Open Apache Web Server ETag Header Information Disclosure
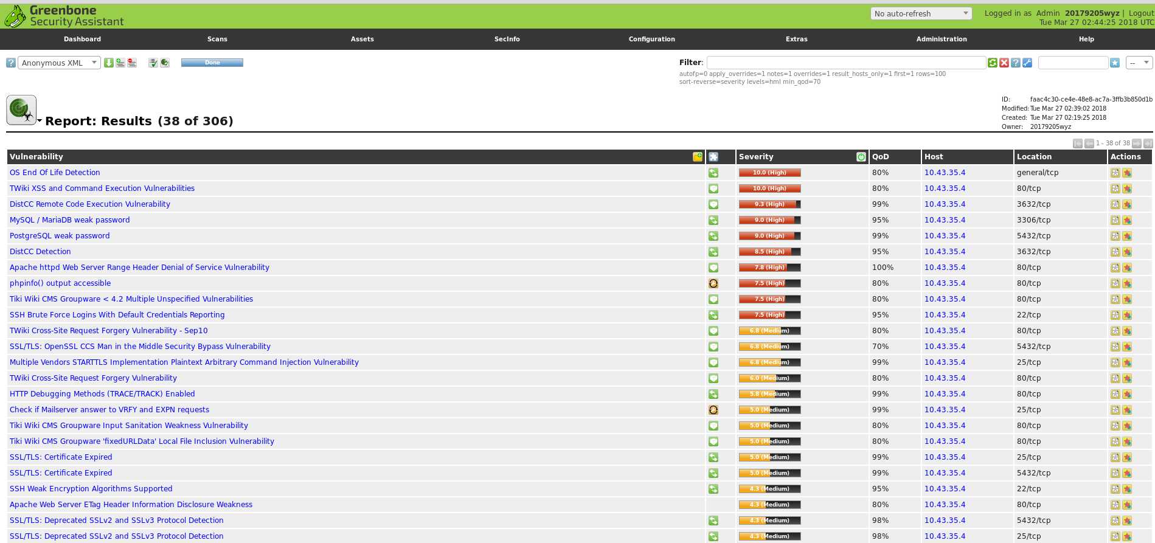This screenshot has height=543, width=1155. click(x=131, y=505)
